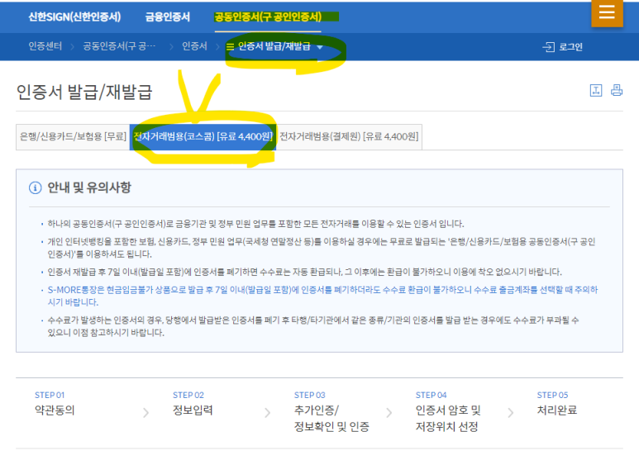The image size is (639, 460).
Task: Switch to 전자거래범용(결제원) [유료 4,400원] tab
Action: coord(349,136)
